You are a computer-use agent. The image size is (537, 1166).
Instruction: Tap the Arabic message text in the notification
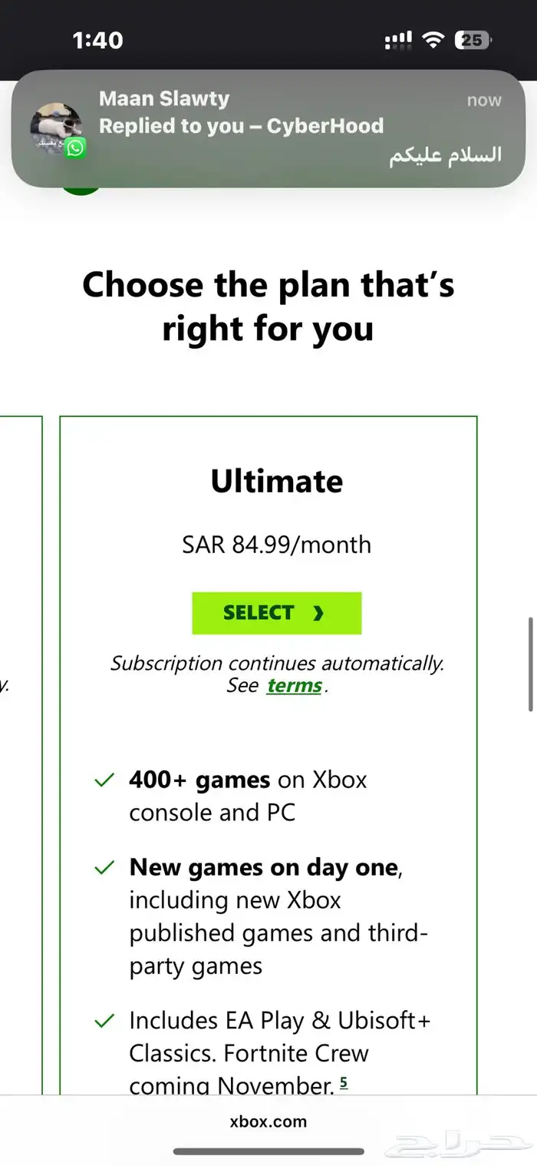coord(445,154)
